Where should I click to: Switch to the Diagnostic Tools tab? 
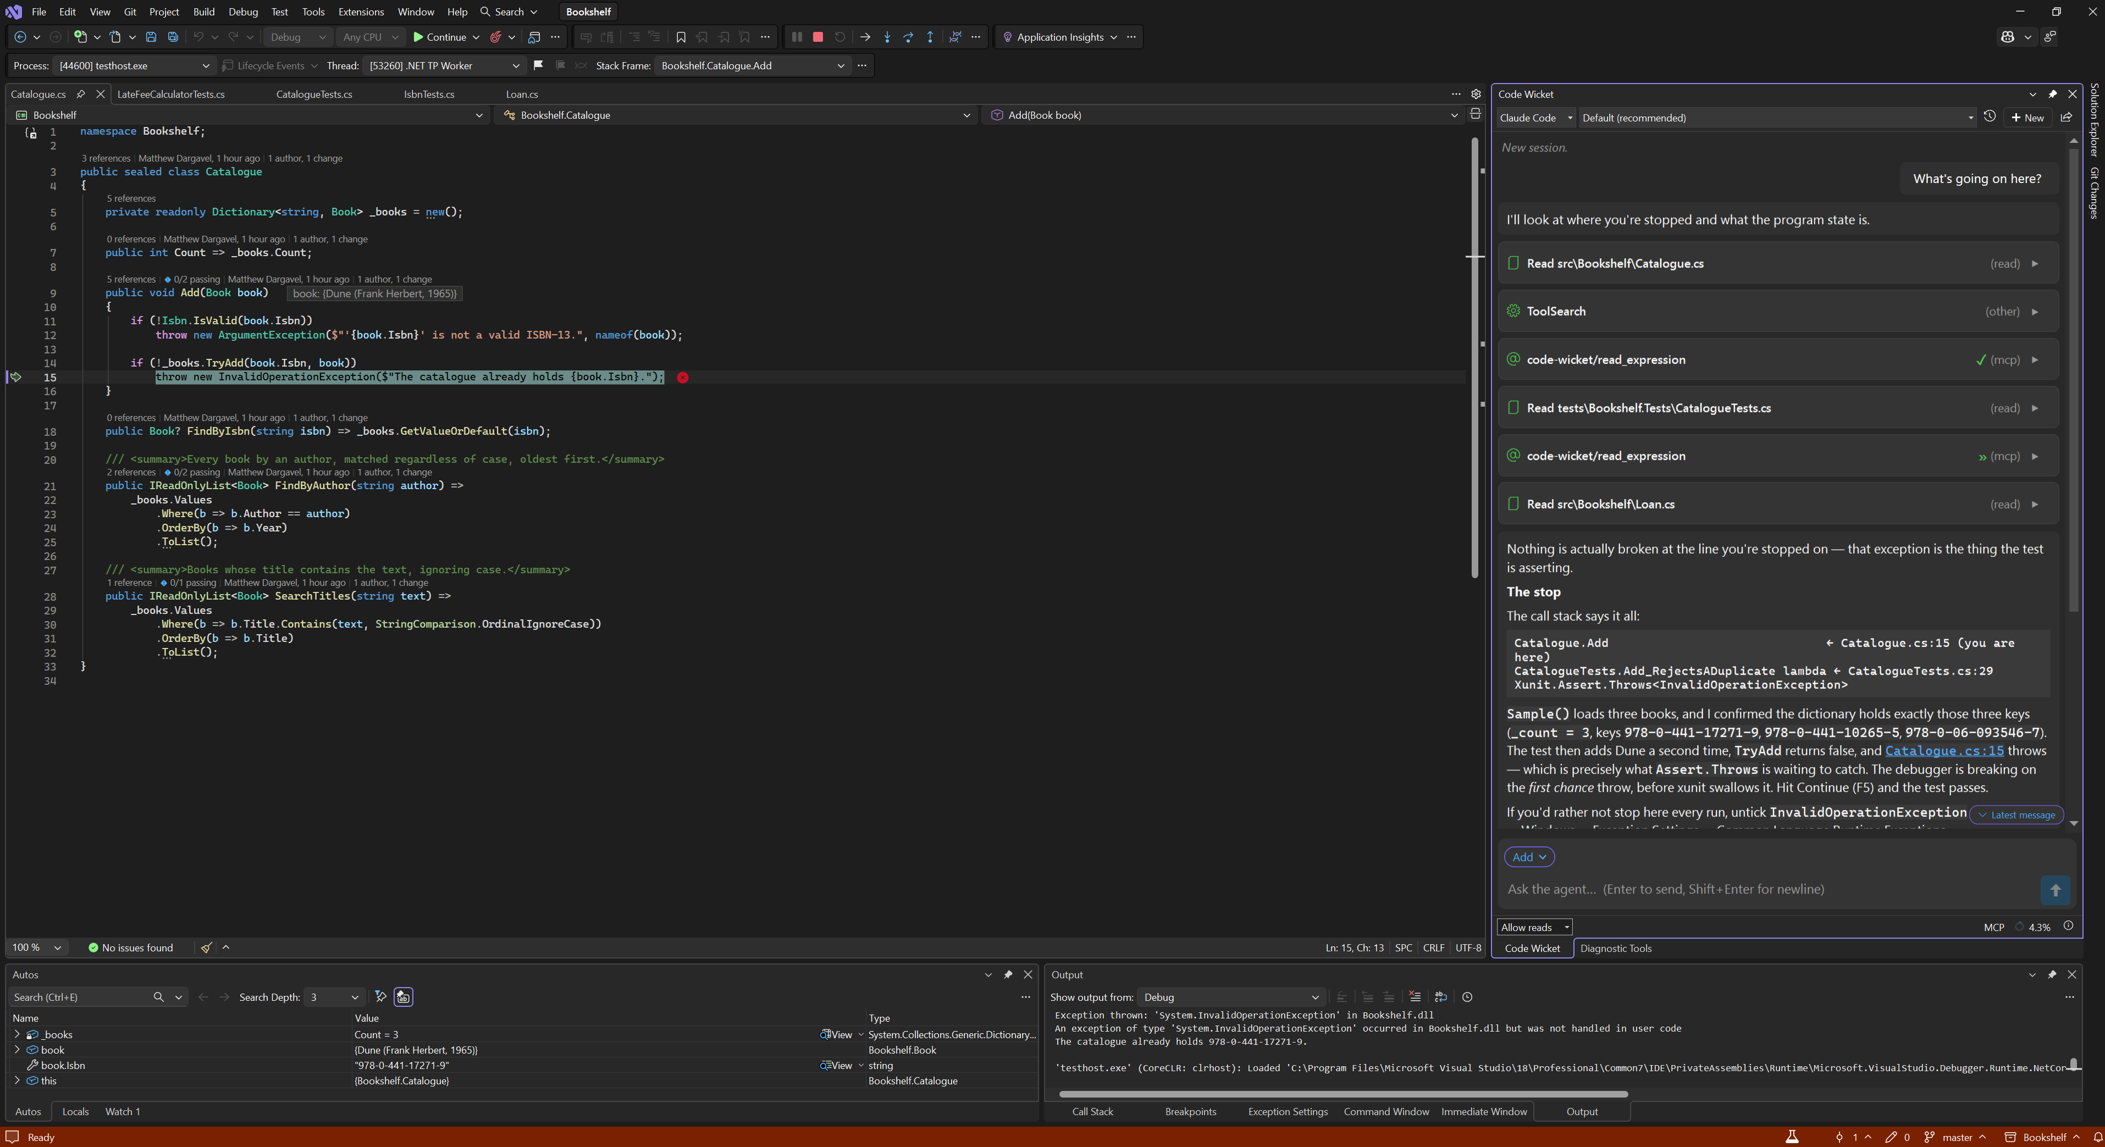pos(1616,949)
